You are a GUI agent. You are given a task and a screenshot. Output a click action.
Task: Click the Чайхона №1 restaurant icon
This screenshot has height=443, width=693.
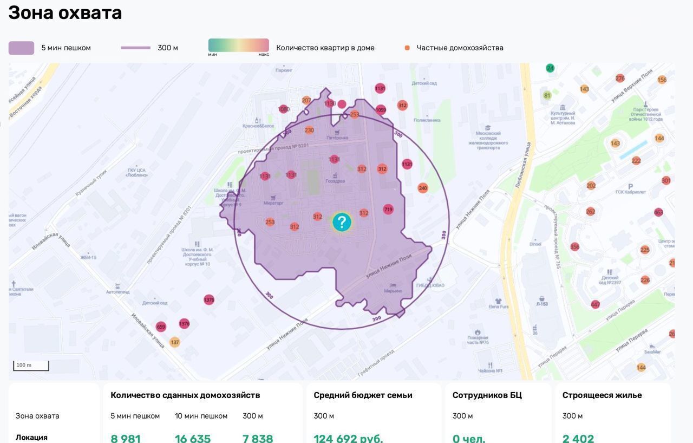pos(490,365)
